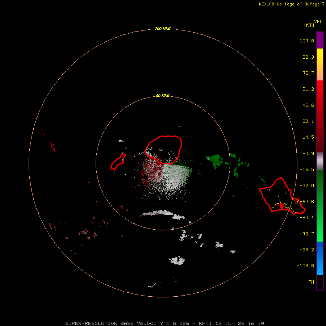326x326 pixels.
Task: Click the 92.3 legend value
Action: (x=308, y=57)
